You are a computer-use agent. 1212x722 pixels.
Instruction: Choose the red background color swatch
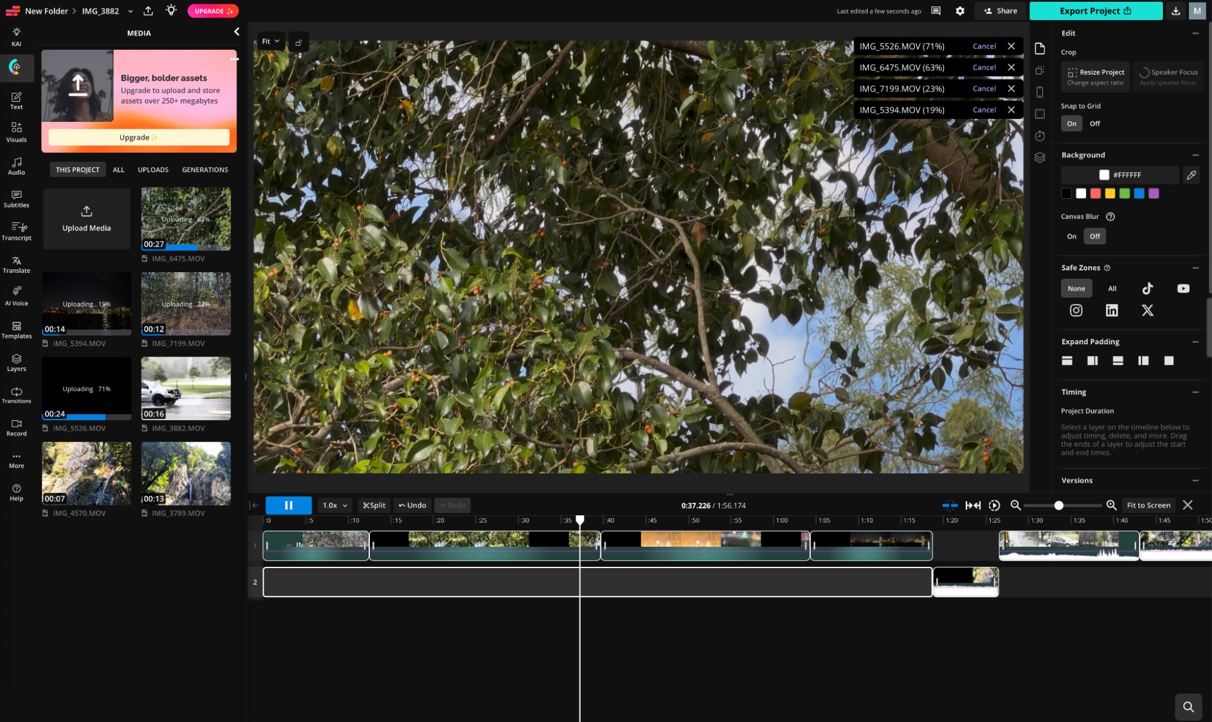coord(1095,193)
